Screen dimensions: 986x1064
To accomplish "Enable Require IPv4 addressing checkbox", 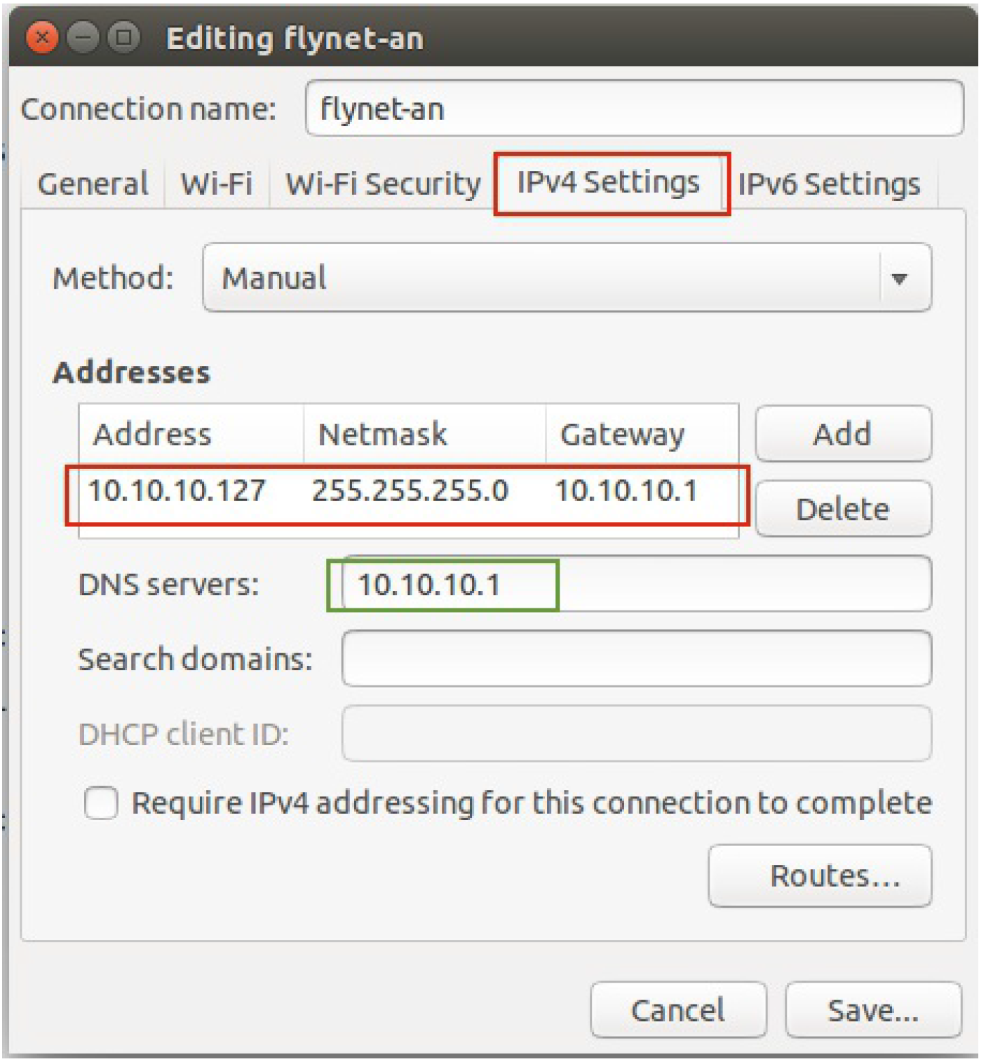I will click(101, 803).
